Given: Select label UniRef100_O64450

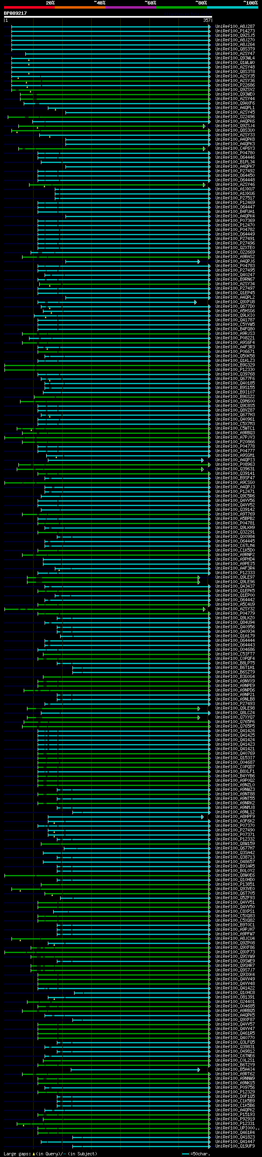Looking at the screenshot, I should 235,175.
